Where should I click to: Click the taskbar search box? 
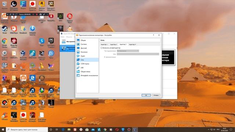click(x=27, y=129)
